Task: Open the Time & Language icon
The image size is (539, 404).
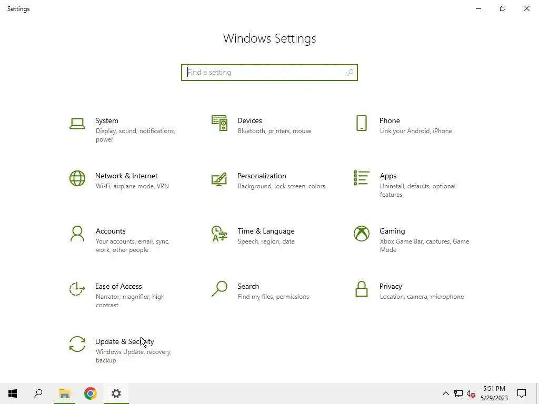Action: pos(219,234)
